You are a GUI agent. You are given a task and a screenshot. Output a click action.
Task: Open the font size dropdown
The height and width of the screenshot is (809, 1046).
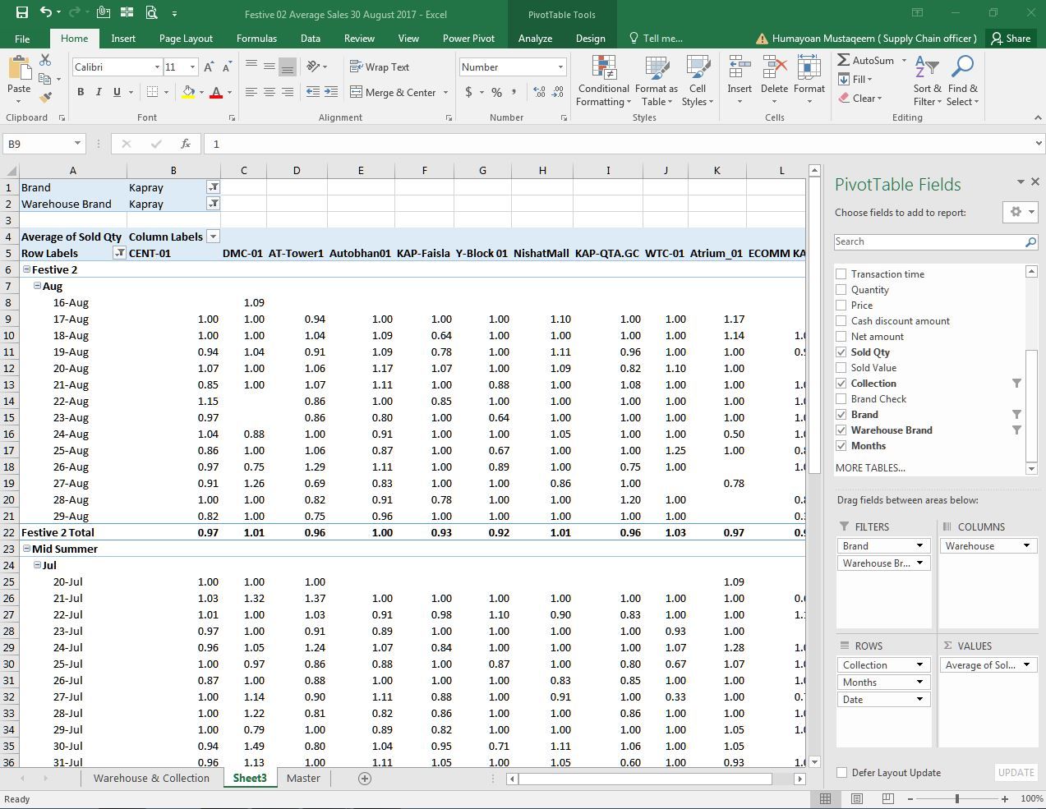pyautogui.click(x=193, y=67)
